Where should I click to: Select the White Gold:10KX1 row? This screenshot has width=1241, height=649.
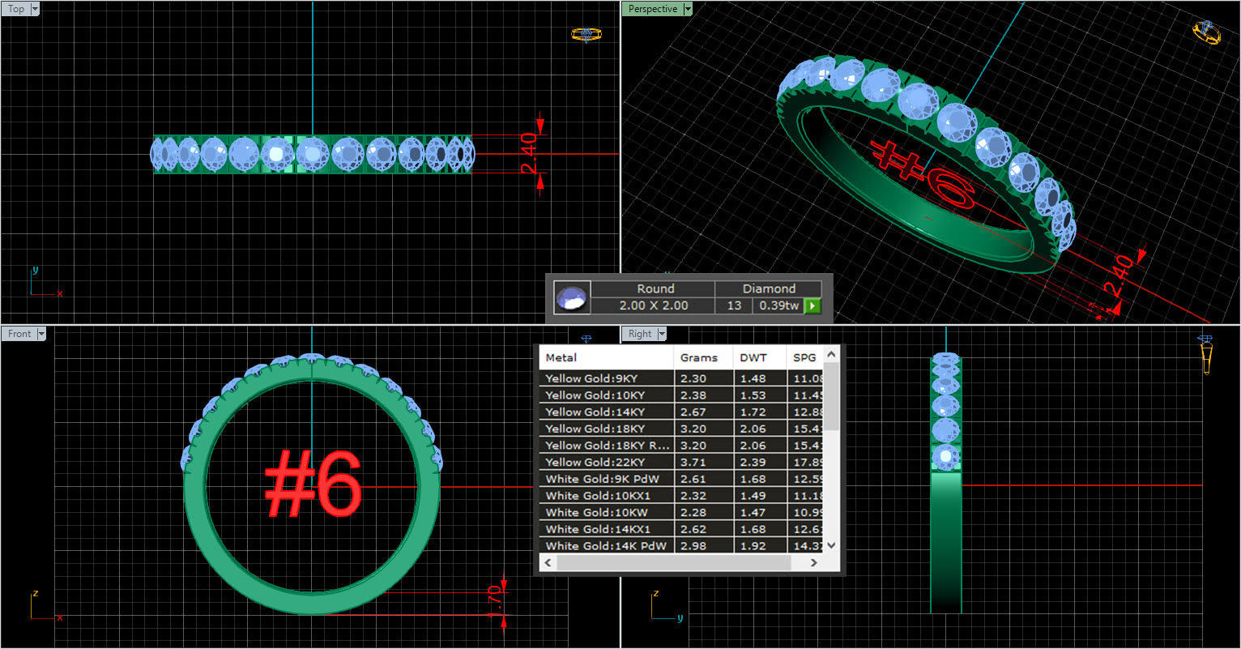(x=682, y=496)
